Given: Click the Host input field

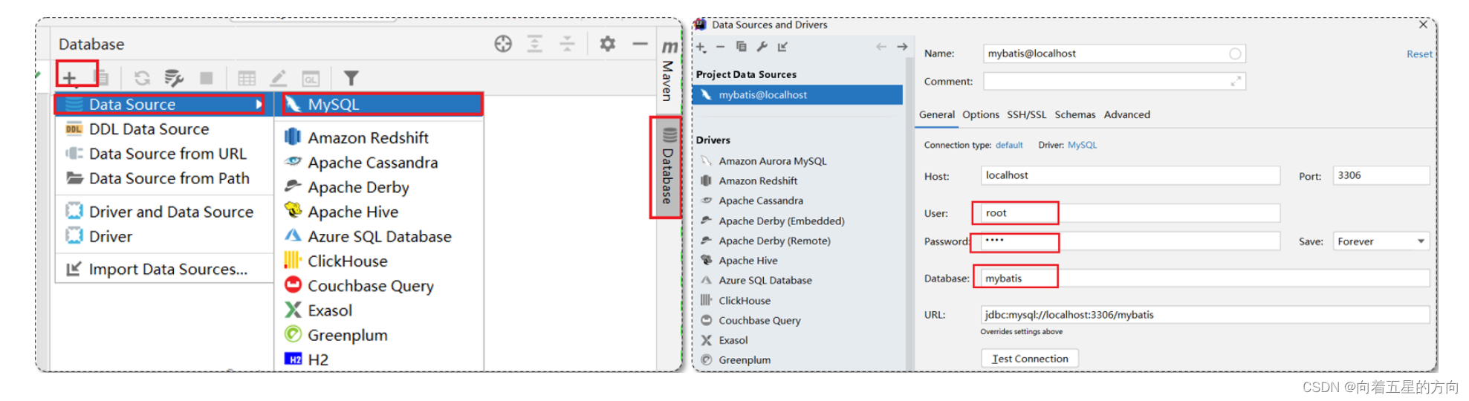Looking at the screenshot, I should click(1130, 175).
